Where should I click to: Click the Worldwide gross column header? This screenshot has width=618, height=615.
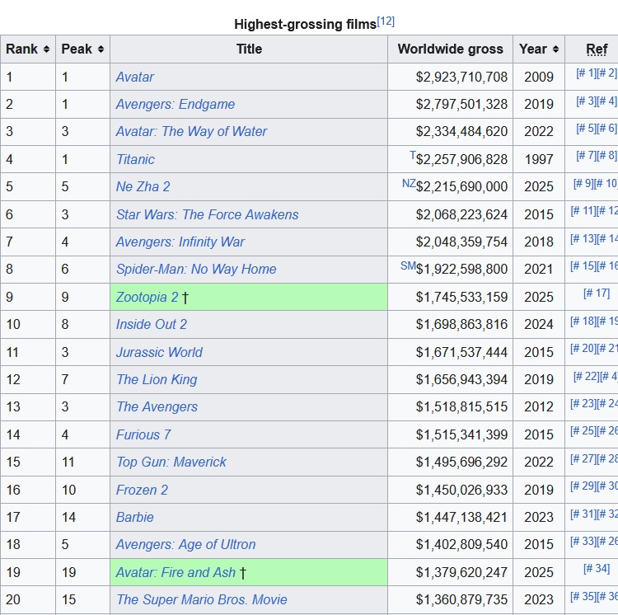click(x=451, y=49)
